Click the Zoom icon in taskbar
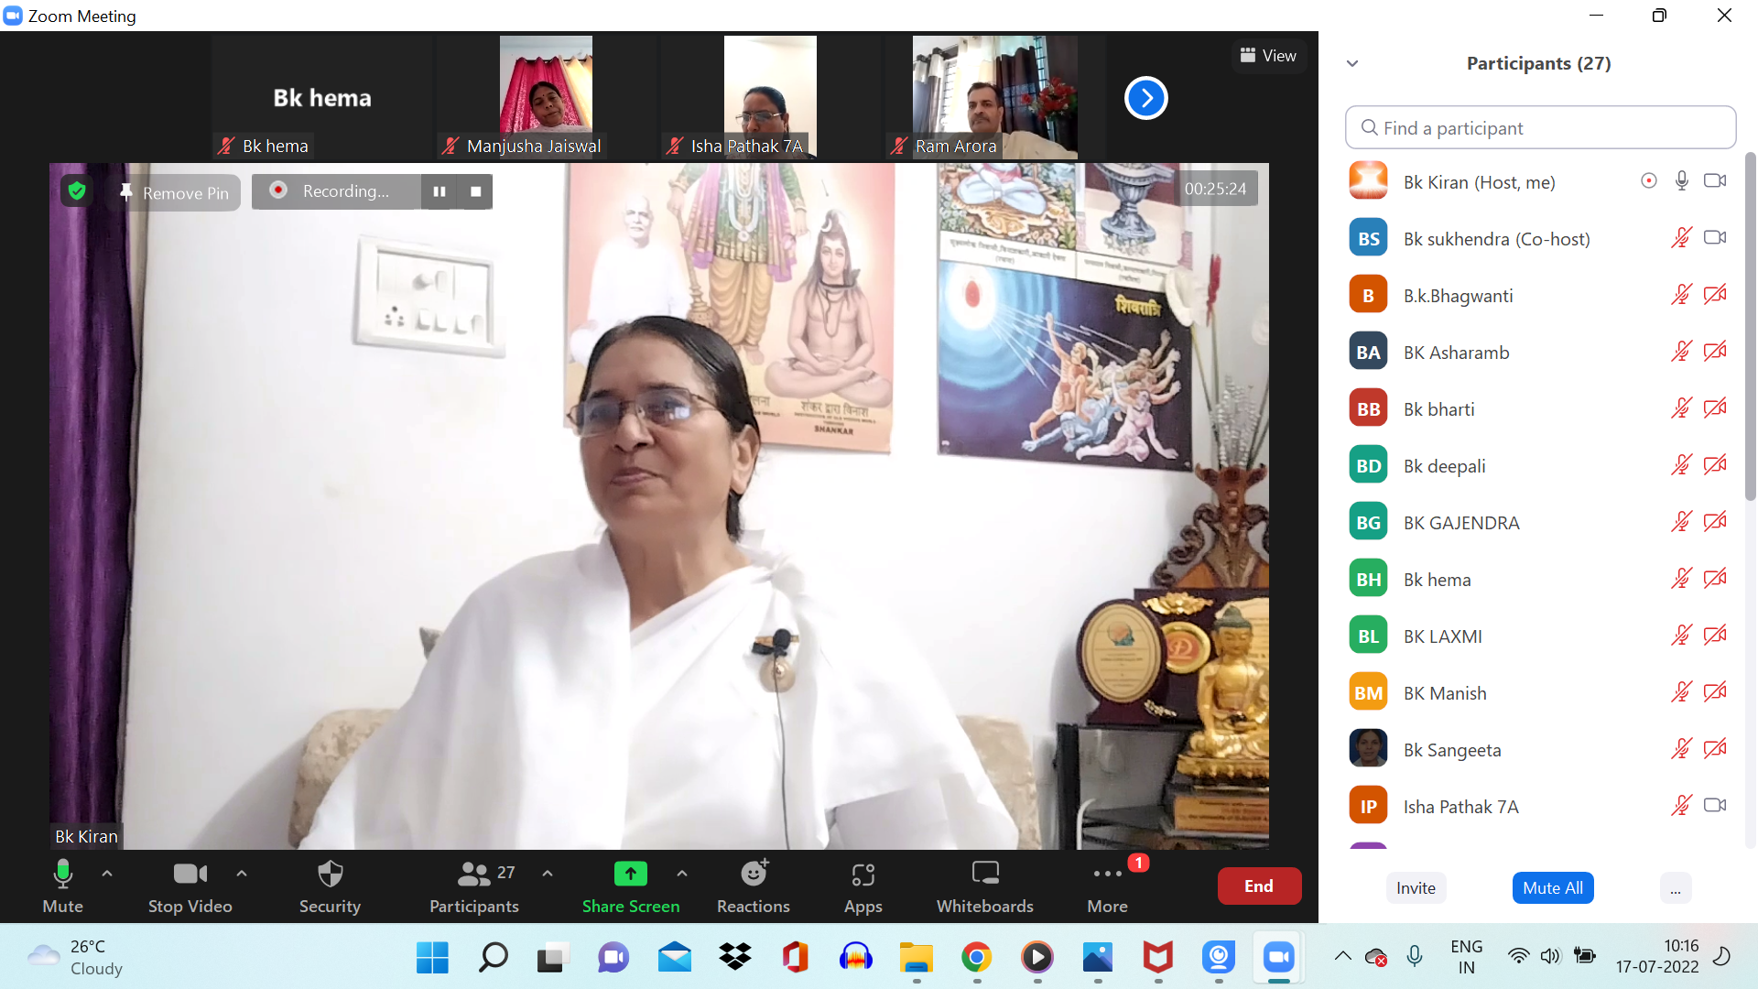This screenshot has height=989, width=1758. click(x=1278, y=958)
